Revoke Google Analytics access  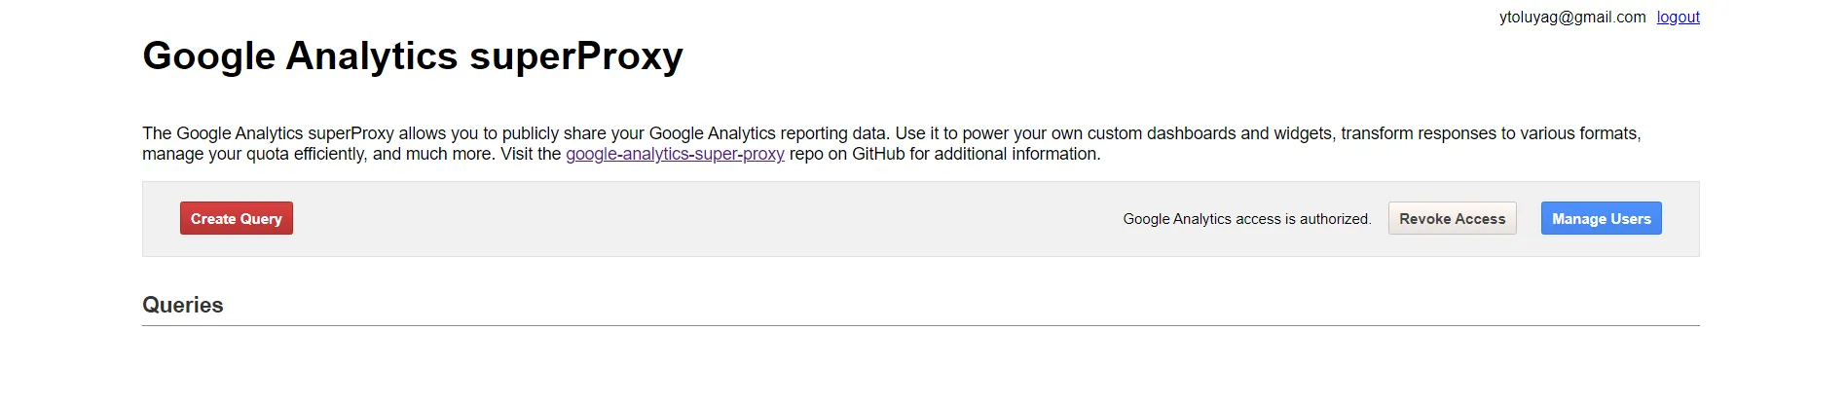pos(1452,218)
